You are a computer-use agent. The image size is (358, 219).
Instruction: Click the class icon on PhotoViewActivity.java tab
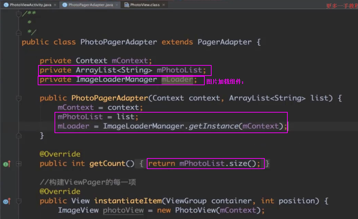click(x=6, y=5)
